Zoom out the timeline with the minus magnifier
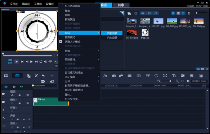Viewport: 210px width, 134px height. pyautogui.click(x=159, y=81)
